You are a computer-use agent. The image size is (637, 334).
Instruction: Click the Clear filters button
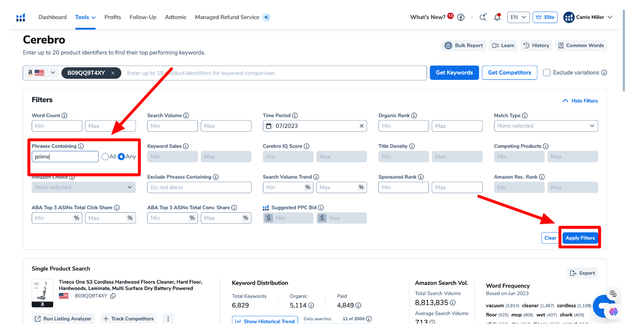(x=550, y=238)
